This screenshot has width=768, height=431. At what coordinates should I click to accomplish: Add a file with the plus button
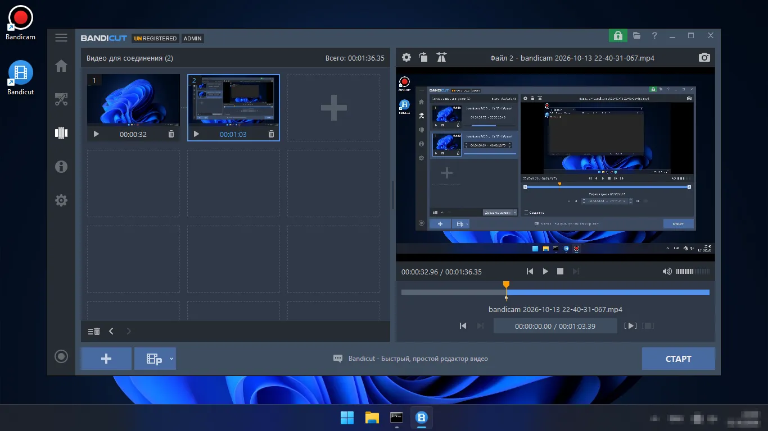106,359
